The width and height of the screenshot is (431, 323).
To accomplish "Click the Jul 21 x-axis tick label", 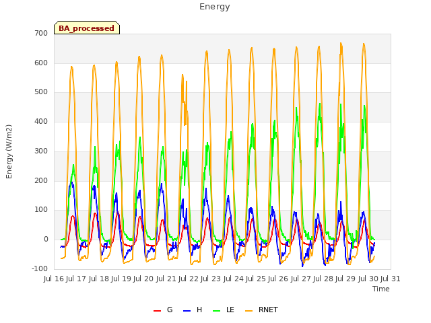I will tap(166, 279).
